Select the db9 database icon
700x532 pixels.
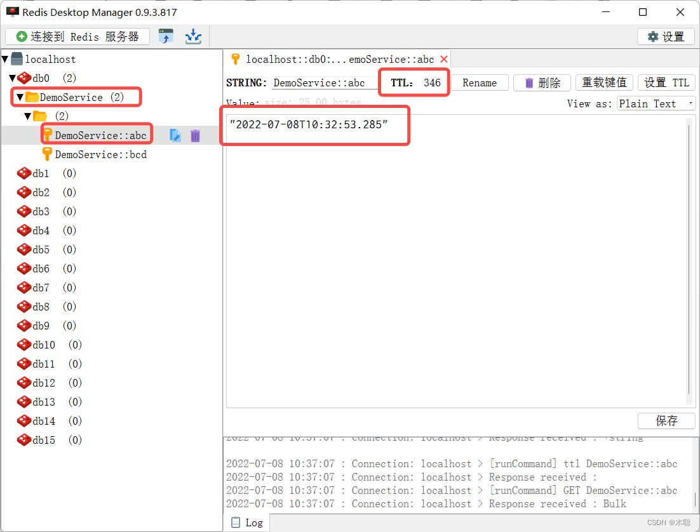[x=24, y=326]
